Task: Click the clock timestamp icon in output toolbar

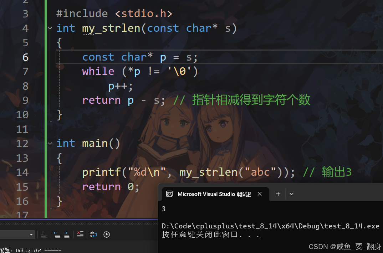Action: click(x=107, y=234)
